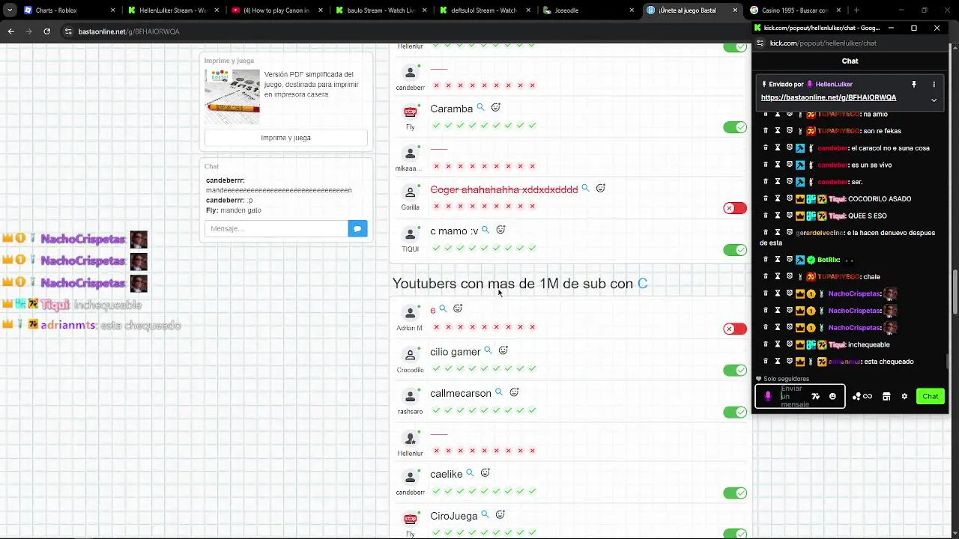The image size is (959, 539).
Task: Toggle candeberr's 'caelike' approval switch
Action: (x=735, y=493)
